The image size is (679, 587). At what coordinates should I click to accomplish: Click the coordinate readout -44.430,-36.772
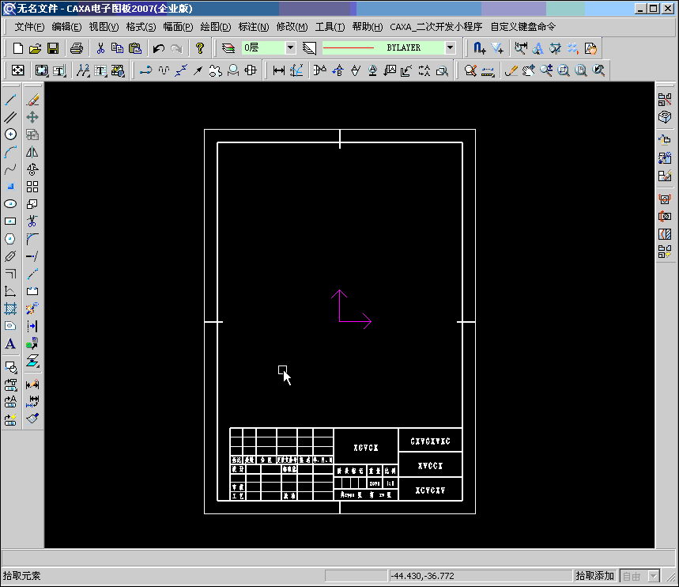(x=423, y=576)
